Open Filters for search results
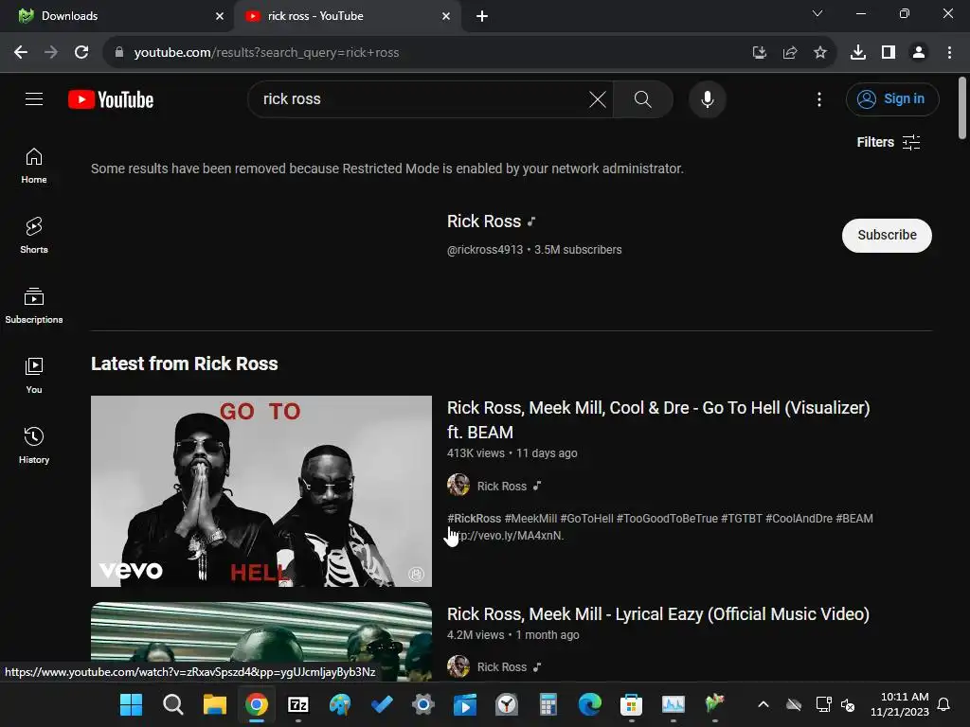 [x=889, y=142]
